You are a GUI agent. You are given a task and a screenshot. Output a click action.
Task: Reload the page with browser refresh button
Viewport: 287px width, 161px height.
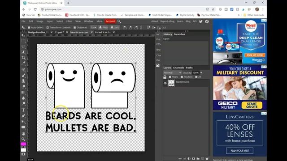pos(35,9)
